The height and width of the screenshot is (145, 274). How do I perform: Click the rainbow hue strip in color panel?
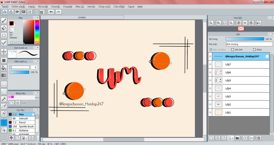[37, 32]
